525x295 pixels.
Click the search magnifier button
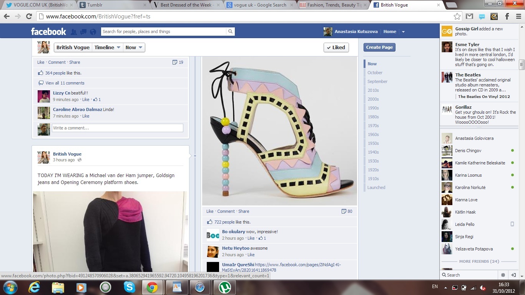click(230, 31)
